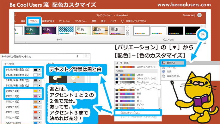
Task: Expand the full theme gallery
Action: (127, 34)
